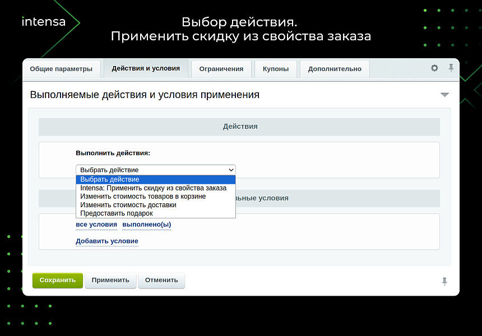Select the "выполнено(ы)" condition link

(146, 224)
